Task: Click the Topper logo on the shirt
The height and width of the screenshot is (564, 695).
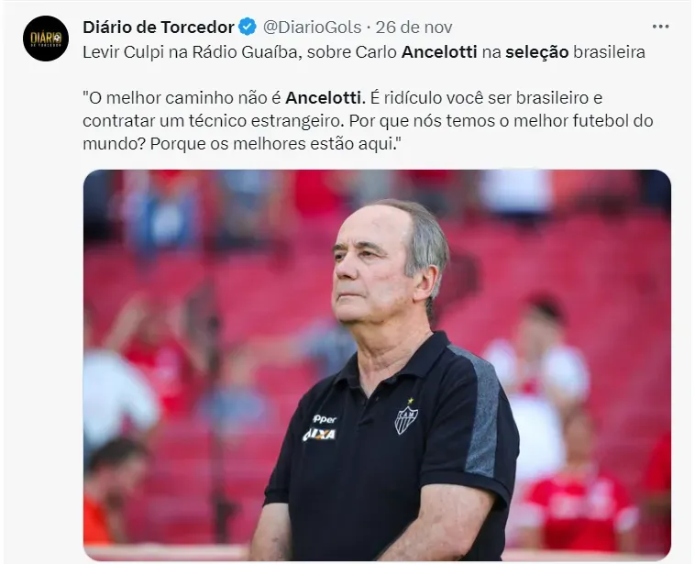Action: (x=325, y=418)
